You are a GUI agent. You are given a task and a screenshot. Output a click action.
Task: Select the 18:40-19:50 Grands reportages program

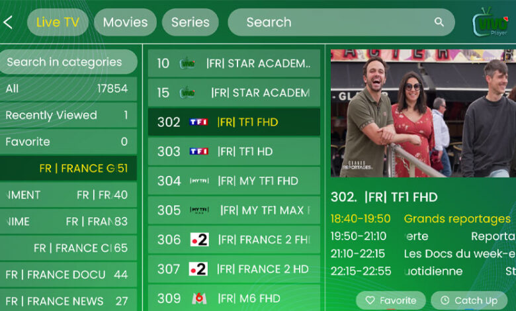point(421,218)
